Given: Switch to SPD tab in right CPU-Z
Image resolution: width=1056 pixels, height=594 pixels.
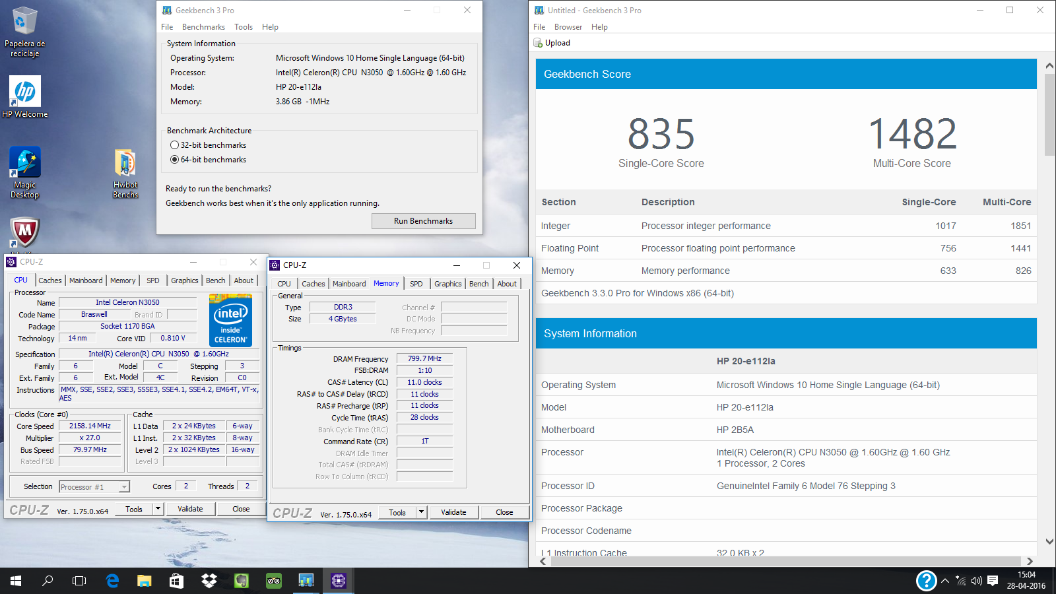Looking at the screenshot, I should [x=416, y=284].
